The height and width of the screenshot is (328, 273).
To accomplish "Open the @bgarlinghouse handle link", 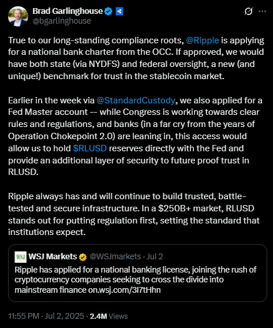I will pos(62,21).
